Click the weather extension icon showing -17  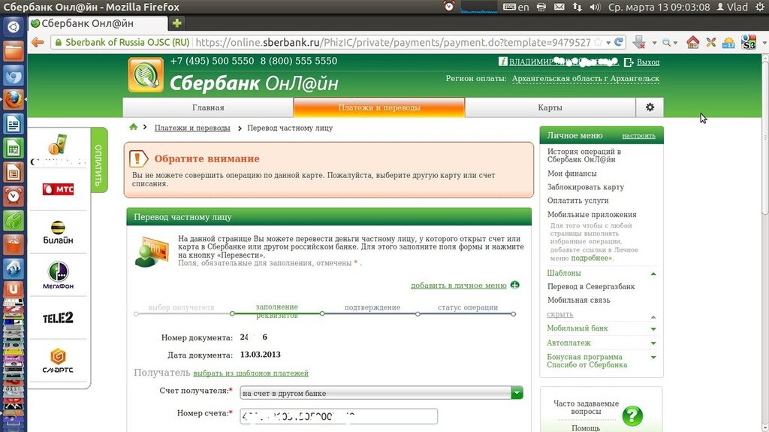tap(728, 43)
